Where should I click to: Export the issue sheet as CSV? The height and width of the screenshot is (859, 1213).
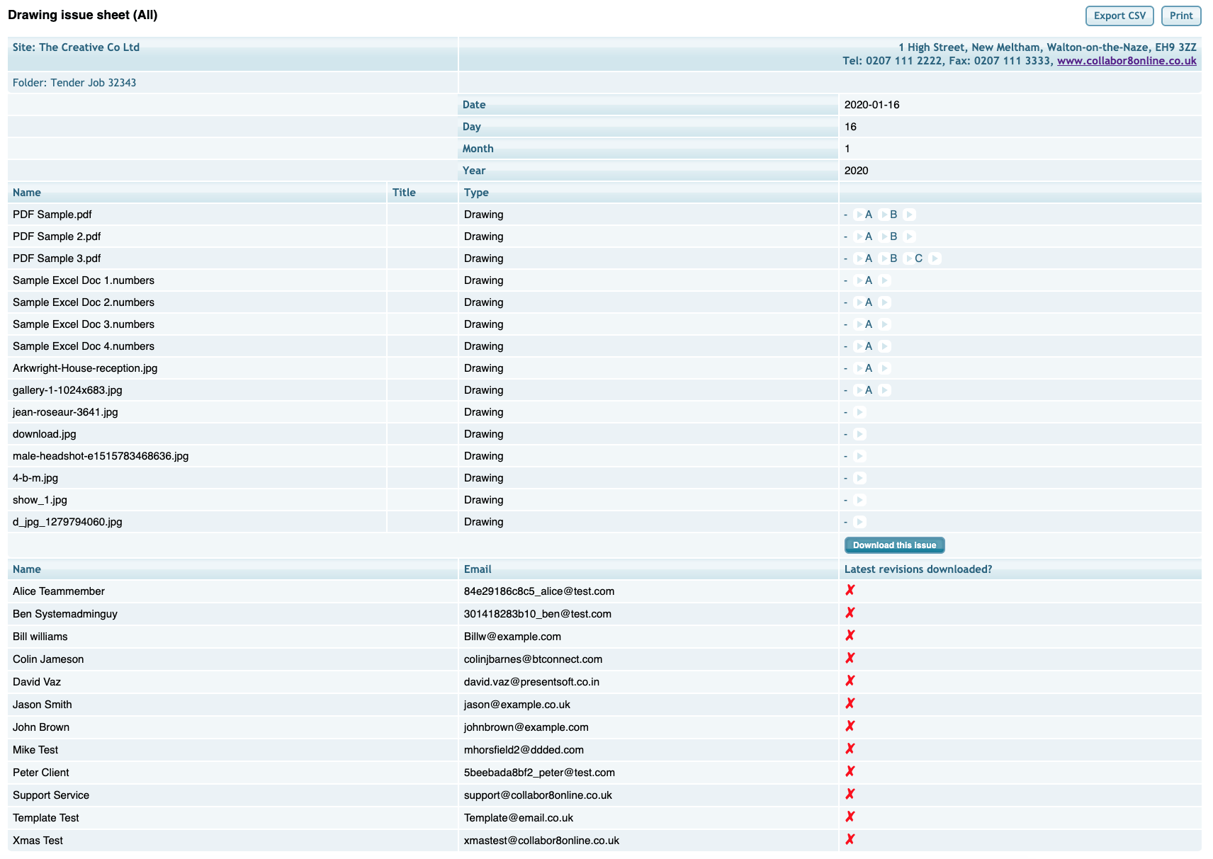coord(1119,16)
